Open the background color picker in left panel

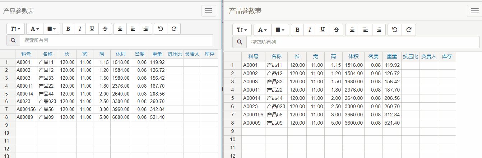(51, 29)
